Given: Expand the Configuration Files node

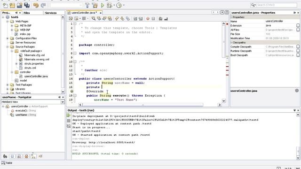Looking at the screenshot, I should click(8, 38).
